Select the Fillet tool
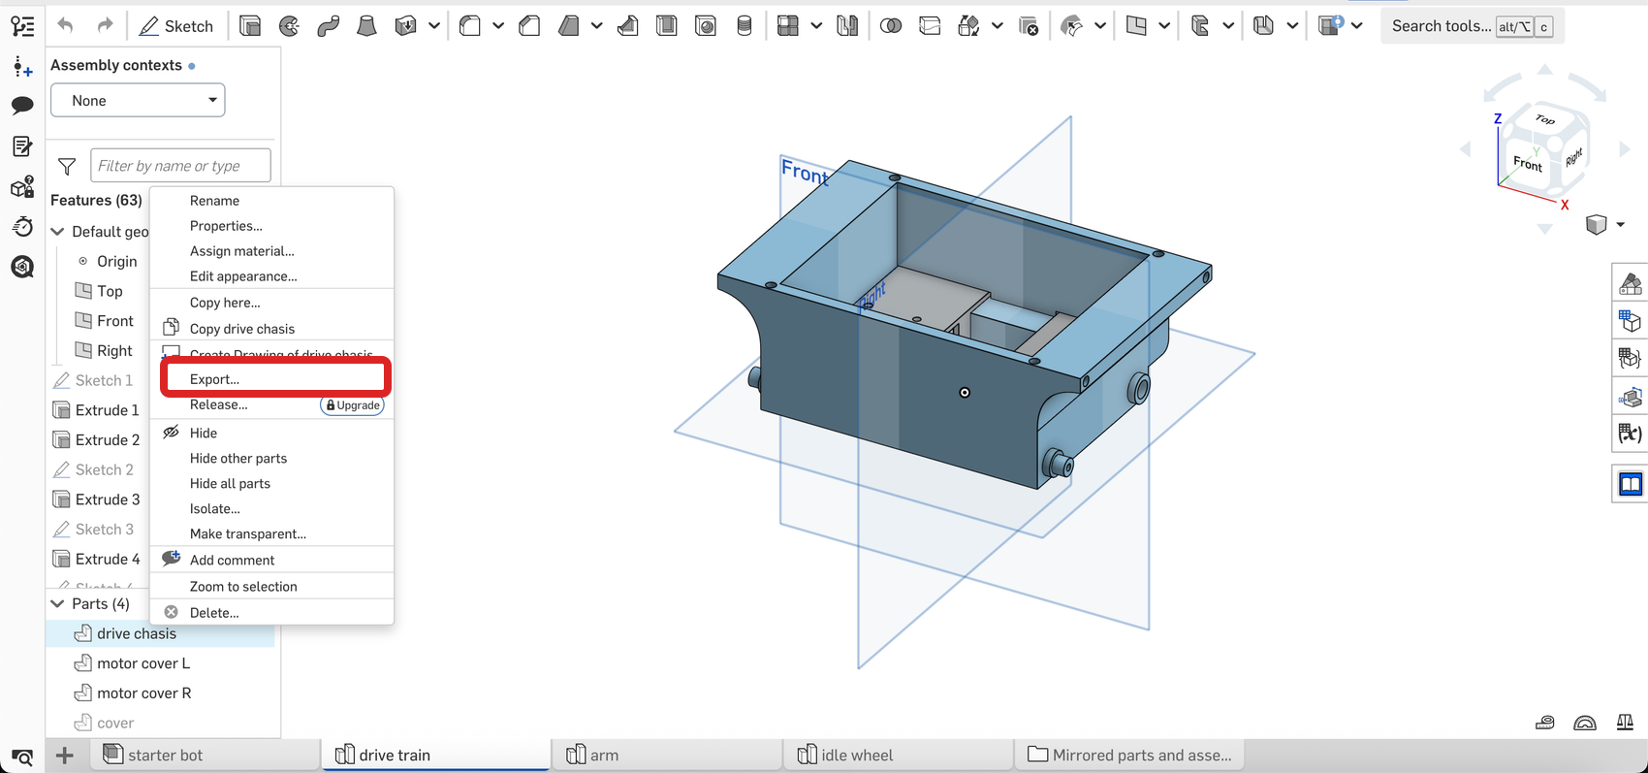This screenshot has height=773, width=1648. click(x=470, y=26)
